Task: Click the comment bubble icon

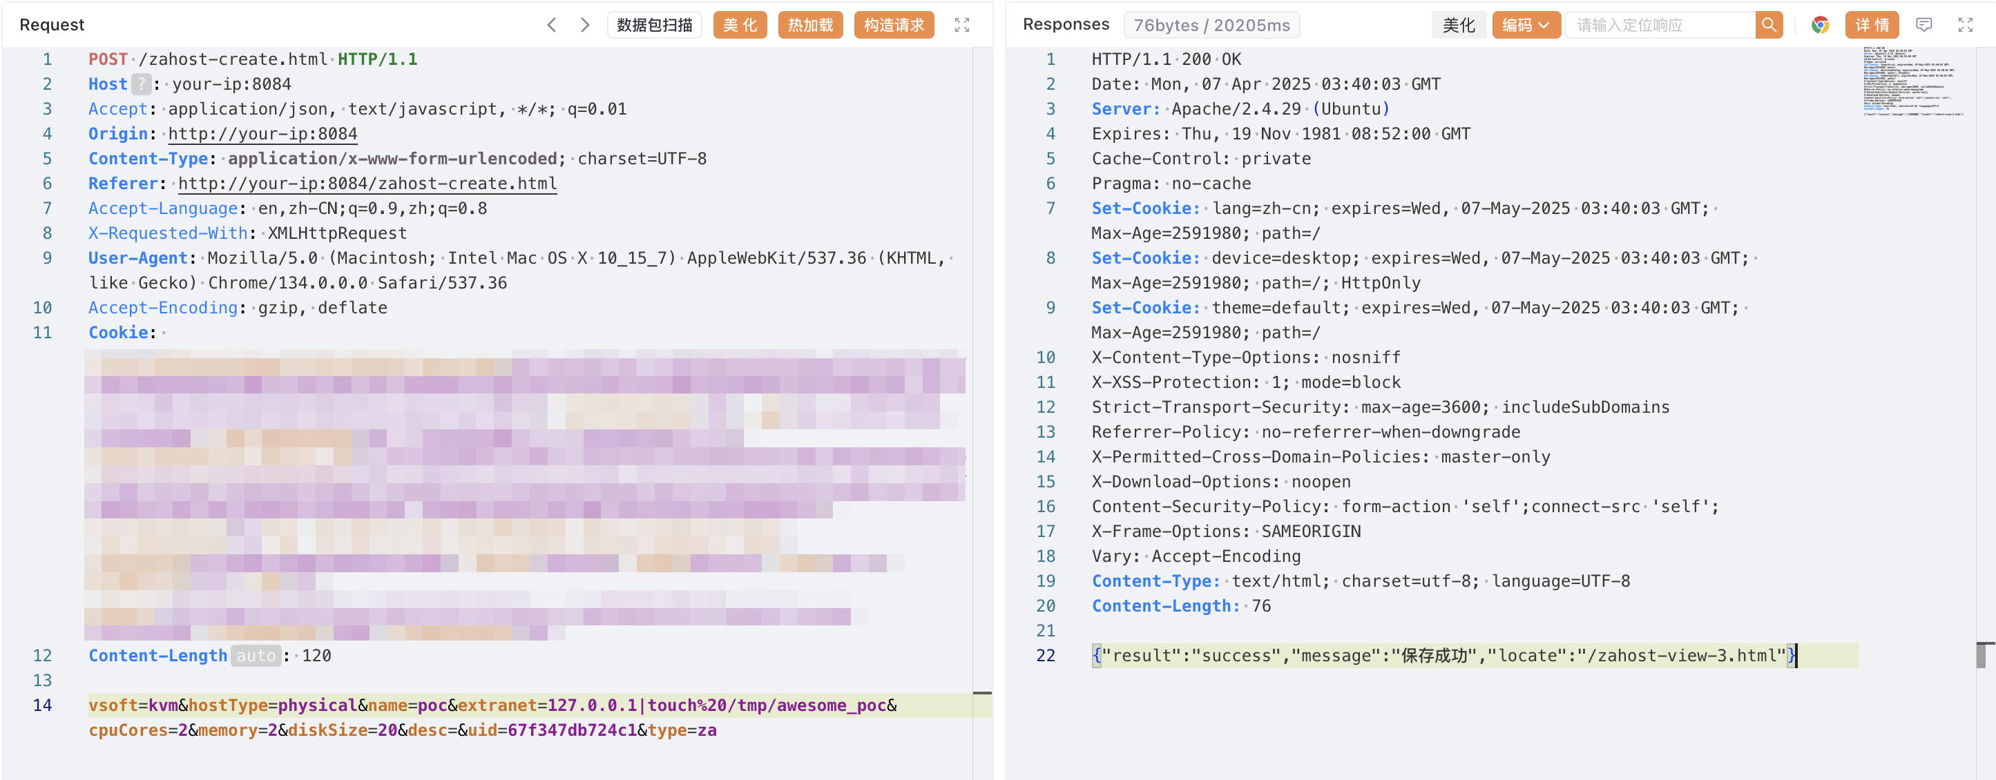Action: (x=1923, y=25)
